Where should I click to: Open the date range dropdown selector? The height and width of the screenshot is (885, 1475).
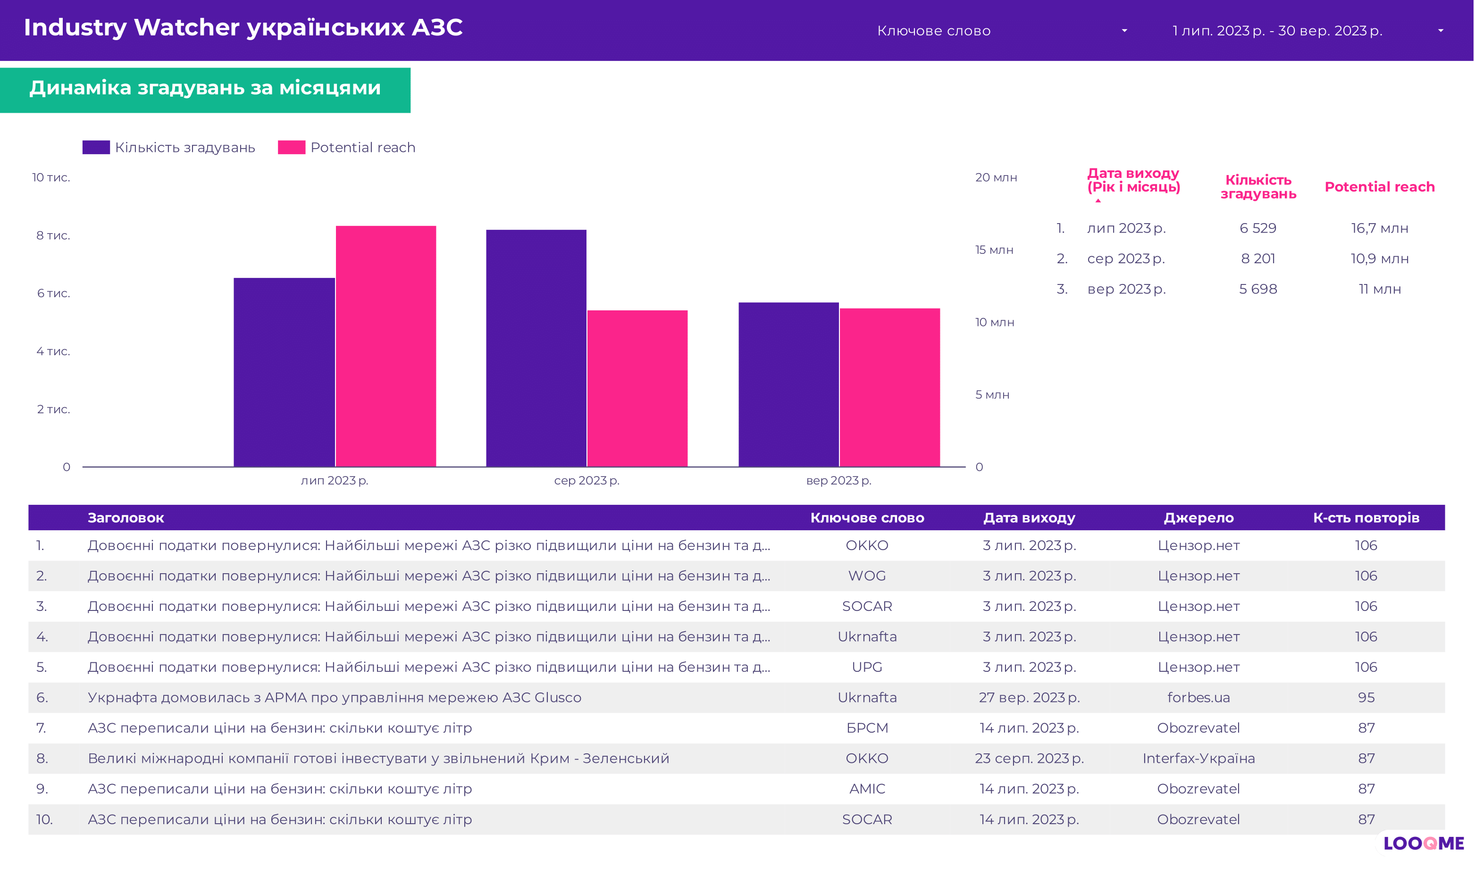pyautogui.click(x=1306, y=30)
